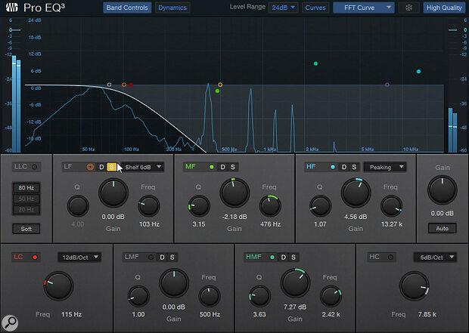Open the FFT Curve dropdown
This screenshot has width=469, height=333.
pos(363,8)
